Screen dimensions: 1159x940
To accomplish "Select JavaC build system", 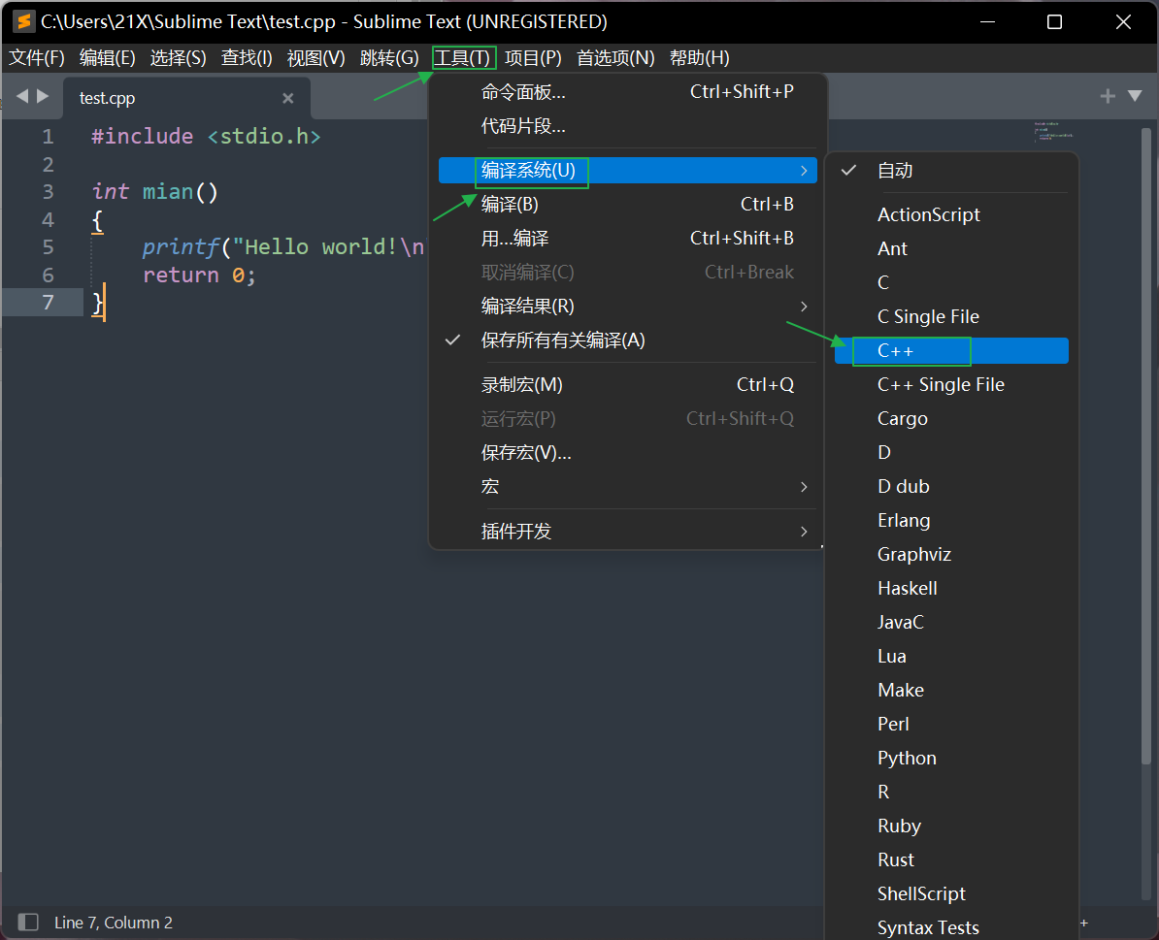I will [x=951, y=623].
